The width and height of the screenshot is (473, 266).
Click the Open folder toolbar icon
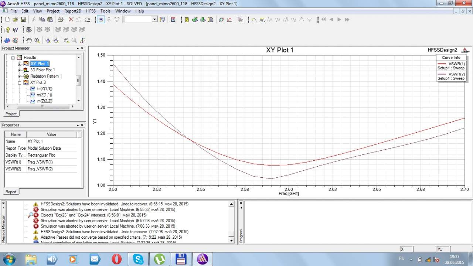pos(15,20)
